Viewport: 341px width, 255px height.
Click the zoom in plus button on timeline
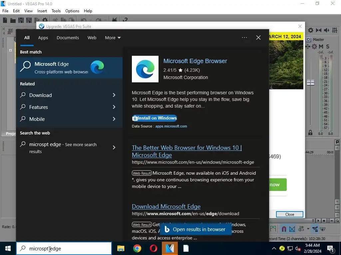click(x=324, y=221)
